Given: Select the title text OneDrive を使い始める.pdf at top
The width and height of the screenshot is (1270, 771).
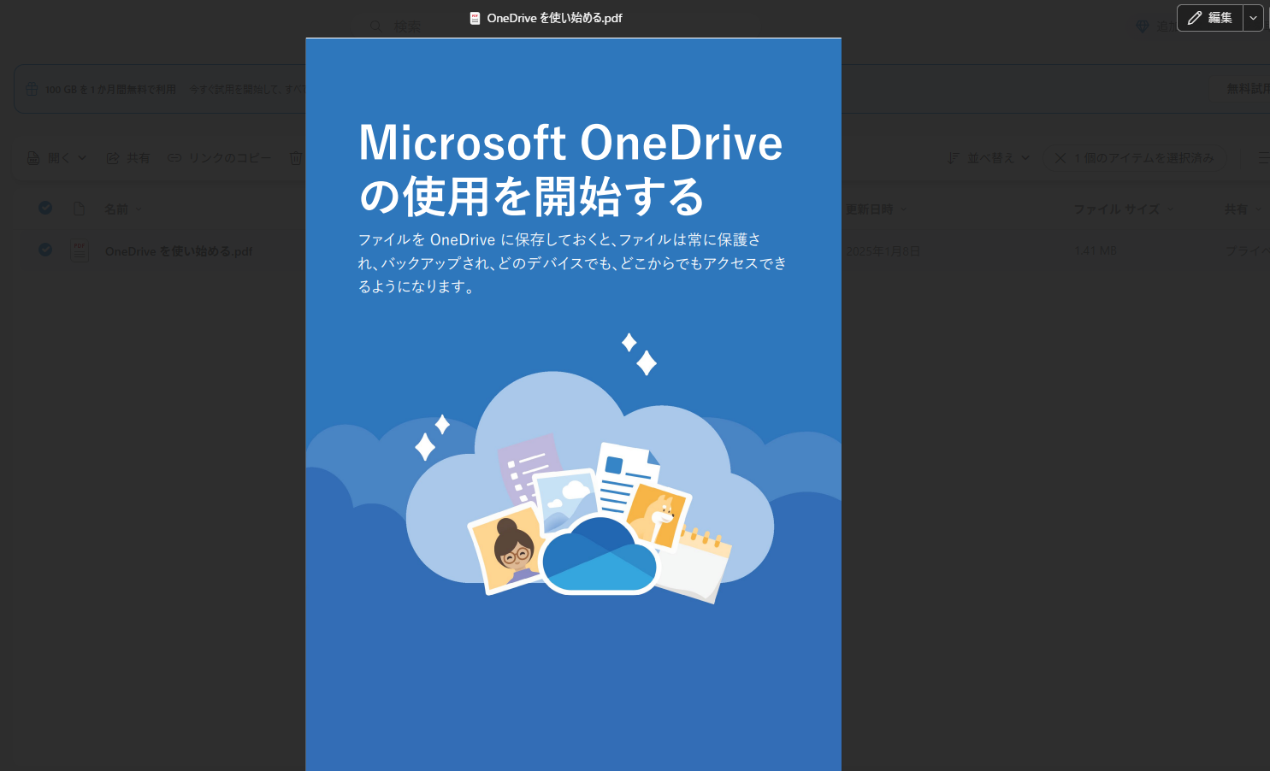Looking at the screenshot, I should [x=554, y=18].
